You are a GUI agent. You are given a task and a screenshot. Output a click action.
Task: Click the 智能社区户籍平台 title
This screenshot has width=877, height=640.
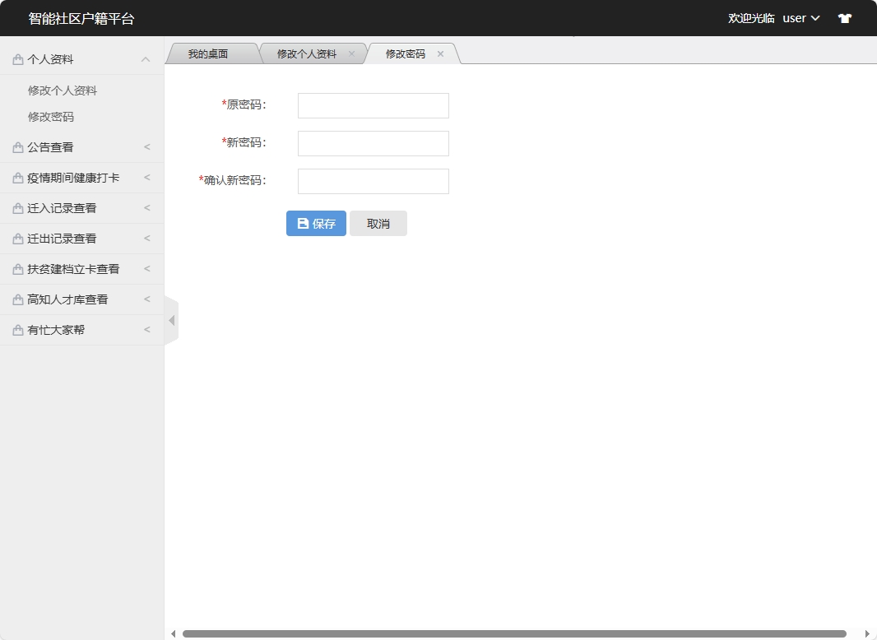[81, 18]
